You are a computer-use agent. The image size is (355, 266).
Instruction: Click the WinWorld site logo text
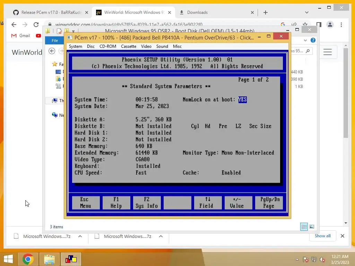click(x=27, y=52)
